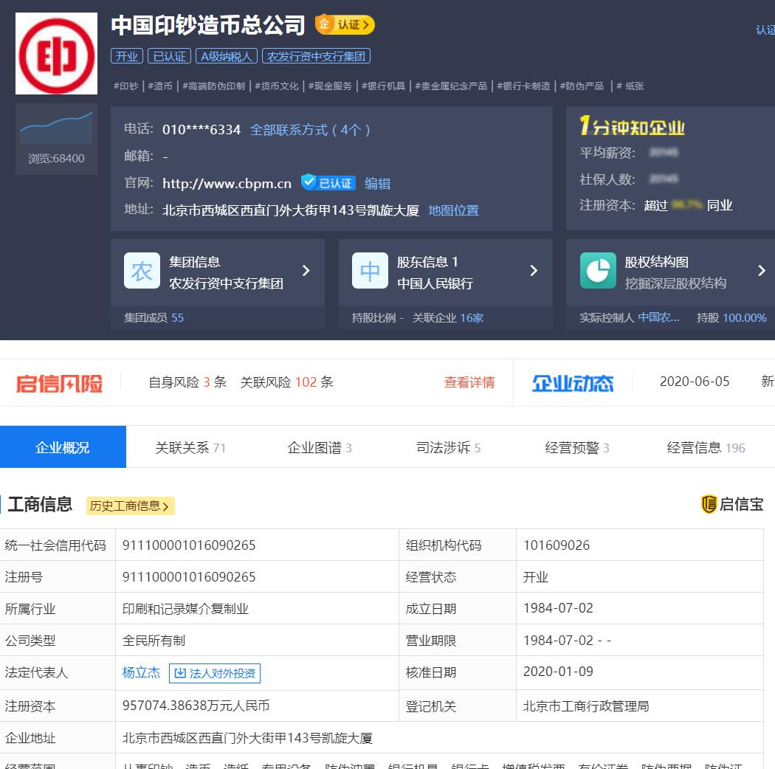This screenshot has height=769, width=775.
Task: Click the 启信风险 logo
Action: point(59,382)
